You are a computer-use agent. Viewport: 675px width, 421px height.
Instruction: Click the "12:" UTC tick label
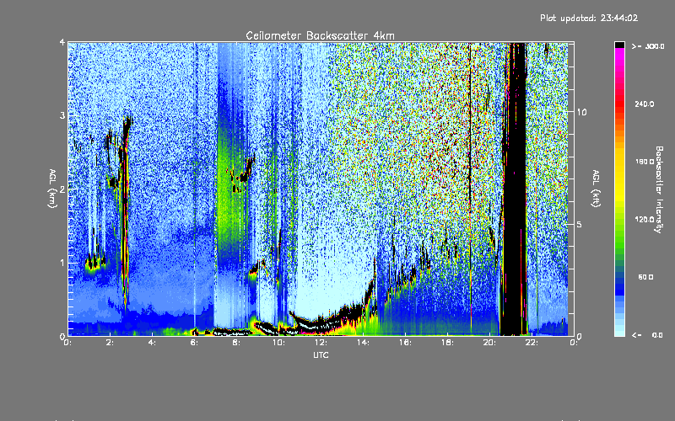click(x=321, y=343)
